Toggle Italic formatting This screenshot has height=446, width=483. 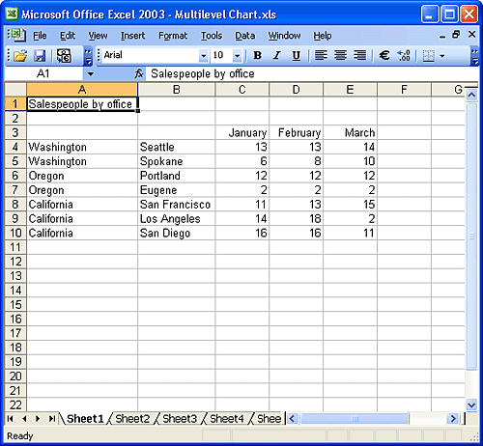tap(276, 56)
